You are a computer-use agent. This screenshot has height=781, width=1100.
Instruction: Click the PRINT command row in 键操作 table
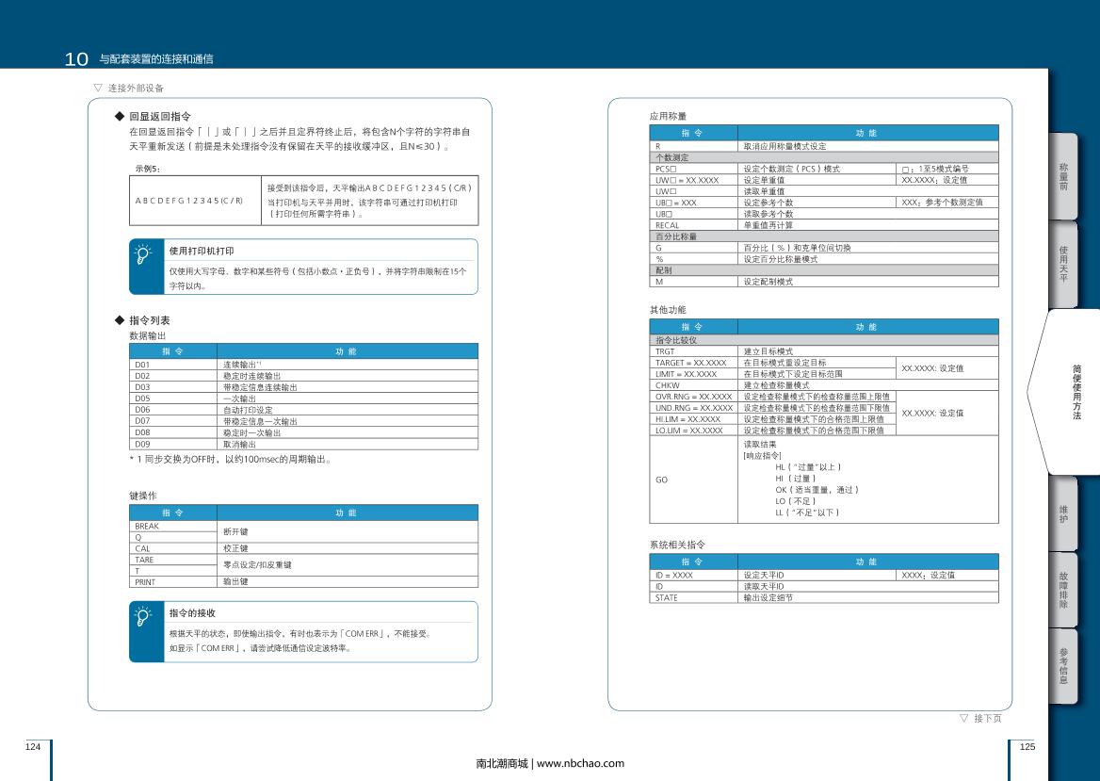pyautogui.click(x=144, y=582)
